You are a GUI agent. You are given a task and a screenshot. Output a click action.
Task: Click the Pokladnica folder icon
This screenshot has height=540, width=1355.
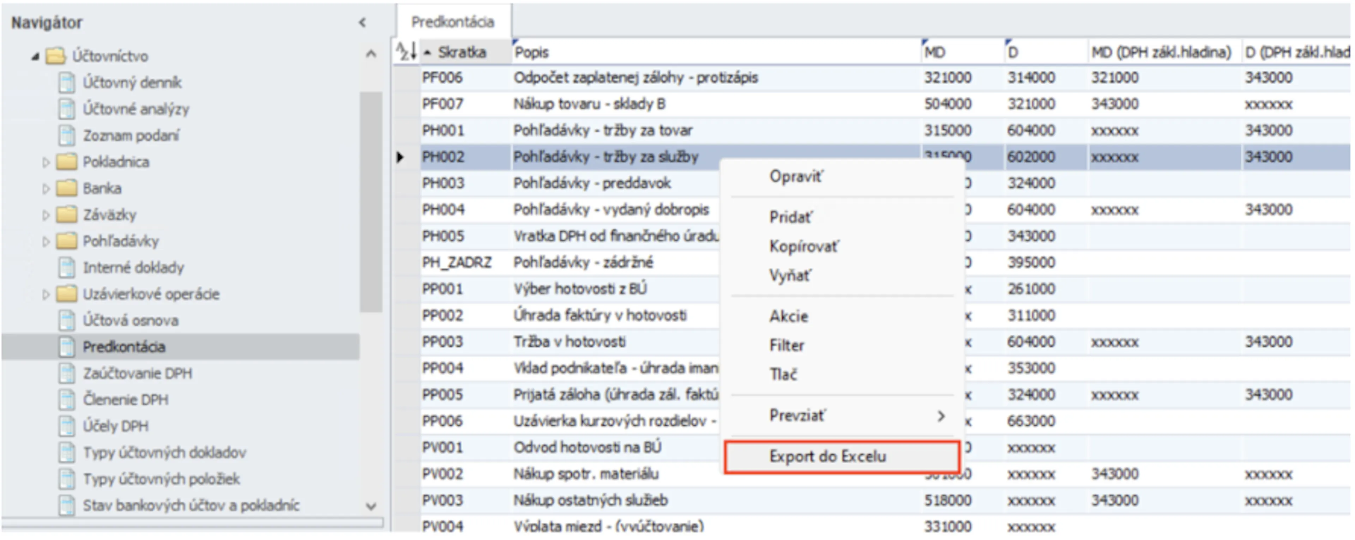click(66, 162)
